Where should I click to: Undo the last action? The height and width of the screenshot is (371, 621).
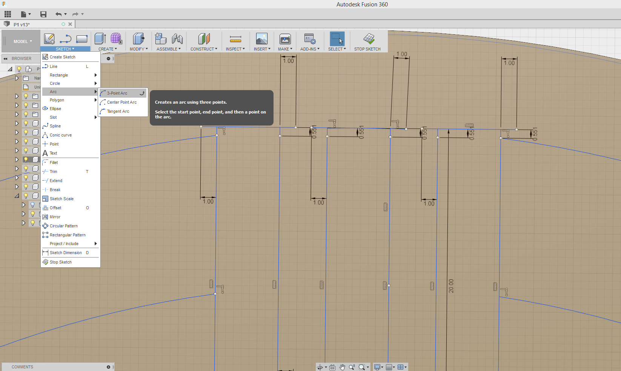click(x=58, y=14)
